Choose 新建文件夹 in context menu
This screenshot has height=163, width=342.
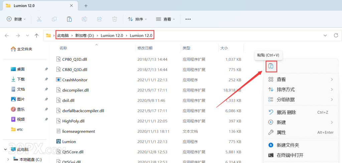[x=301, y=145]
